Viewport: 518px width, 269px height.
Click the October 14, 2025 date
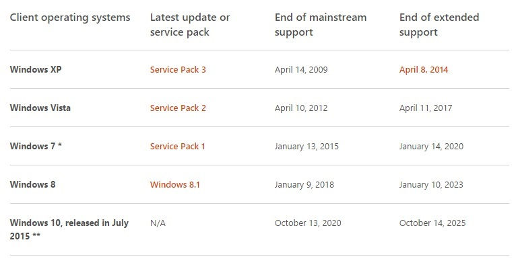[432, 223]
